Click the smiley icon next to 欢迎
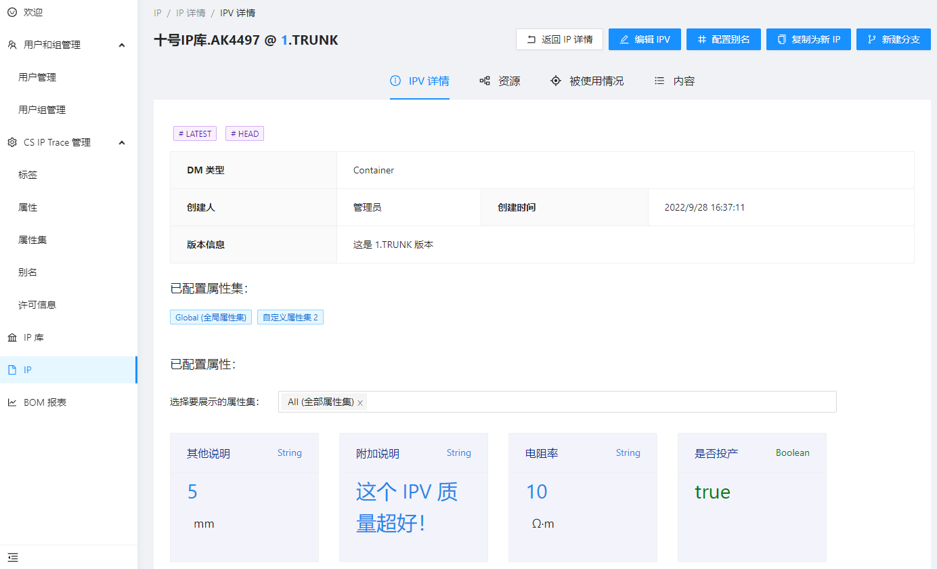This screenshot has height=569, width=937. coord(12,12)
